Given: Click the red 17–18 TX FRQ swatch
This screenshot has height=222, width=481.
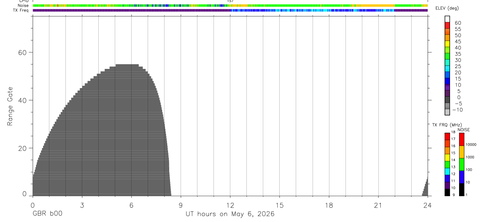Looking at the screenshot, I should pyautogui.click(x=447, y=137).
